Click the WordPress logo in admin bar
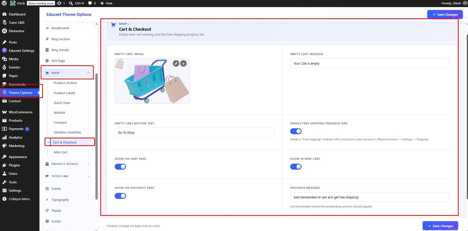Viewport: 468px width, 231px height. click(x=4, y=3)
